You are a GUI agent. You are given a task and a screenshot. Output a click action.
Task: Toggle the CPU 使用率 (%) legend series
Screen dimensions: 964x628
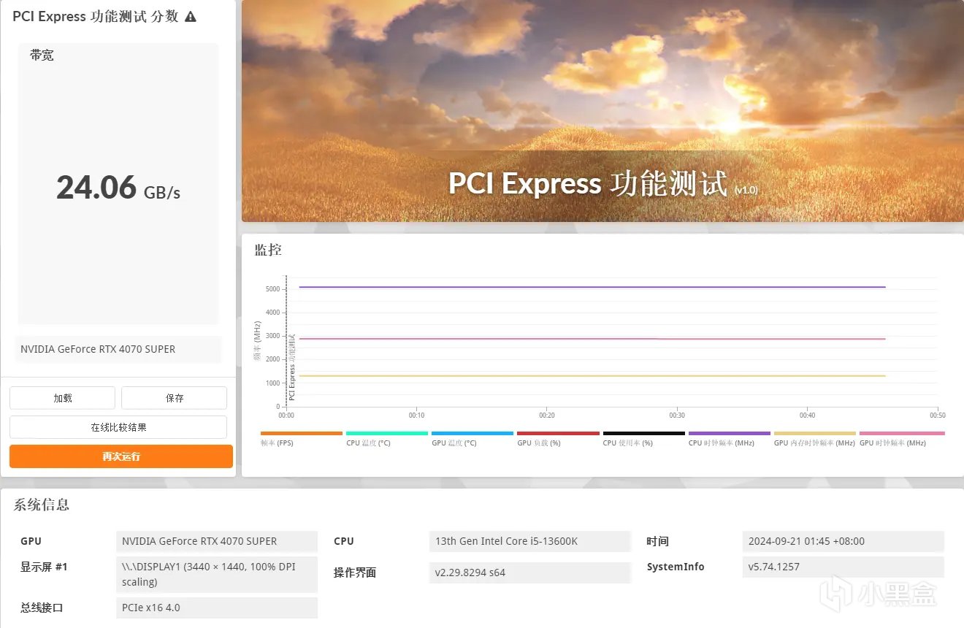643,439
